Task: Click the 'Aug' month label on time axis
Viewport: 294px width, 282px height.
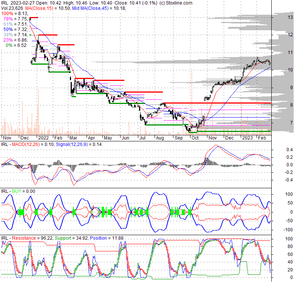Action: point(160,138)
